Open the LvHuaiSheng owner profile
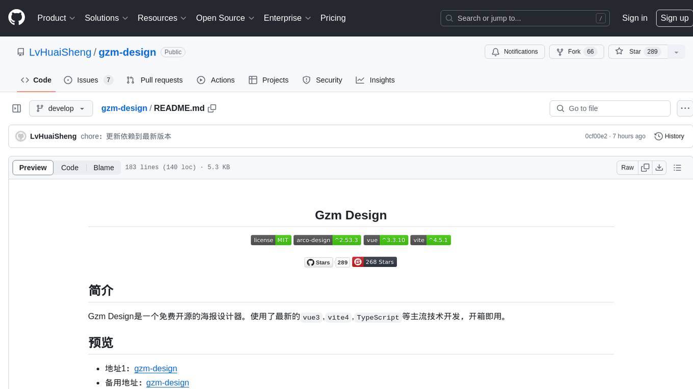Screen dimensions: 693x389 (x=60, y=52)
